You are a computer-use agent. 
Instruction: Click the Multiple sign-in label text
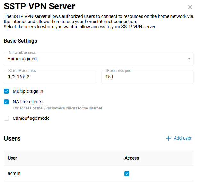28,91
